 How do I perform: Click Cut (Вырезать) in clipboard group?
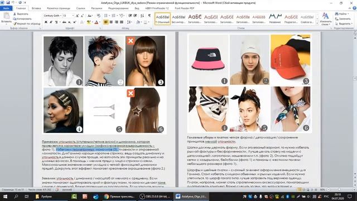[x=21, y=14]
